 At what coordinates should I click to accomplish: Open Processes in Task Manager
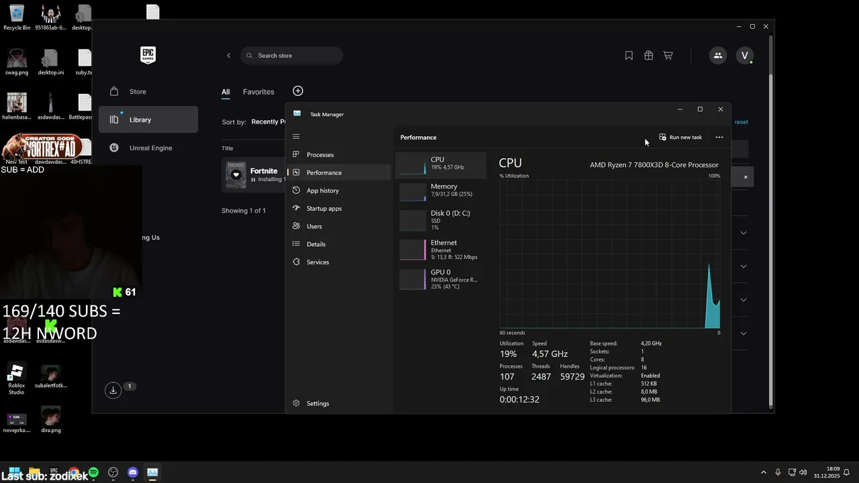pos(339,155)
